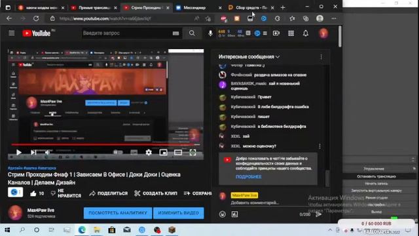Click the НЕ НРАВИТСЯ dislike button
Viewport: 419px width, 236px height.
[65, 193]
